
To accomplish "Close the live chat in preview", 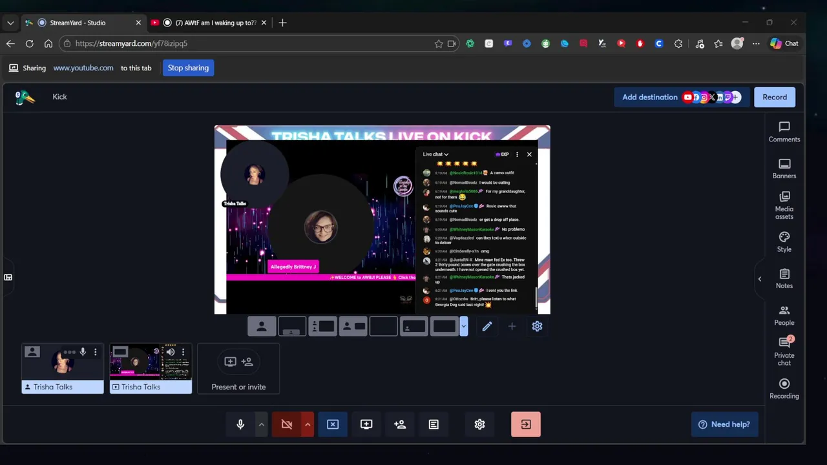I will (529, 154).
